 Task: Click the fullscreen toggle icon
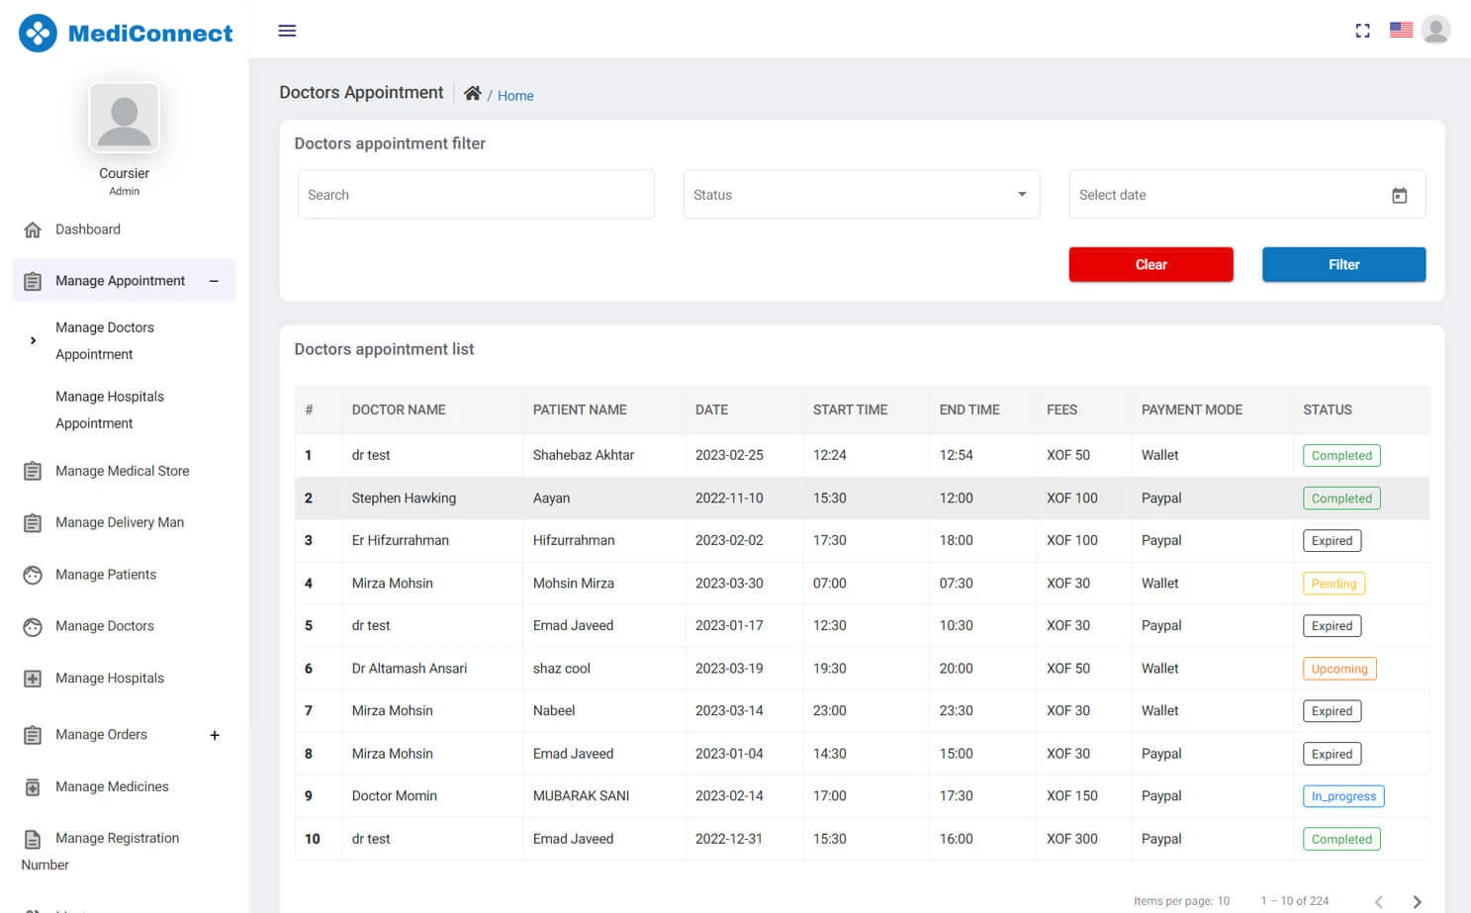coord(1362,31)
